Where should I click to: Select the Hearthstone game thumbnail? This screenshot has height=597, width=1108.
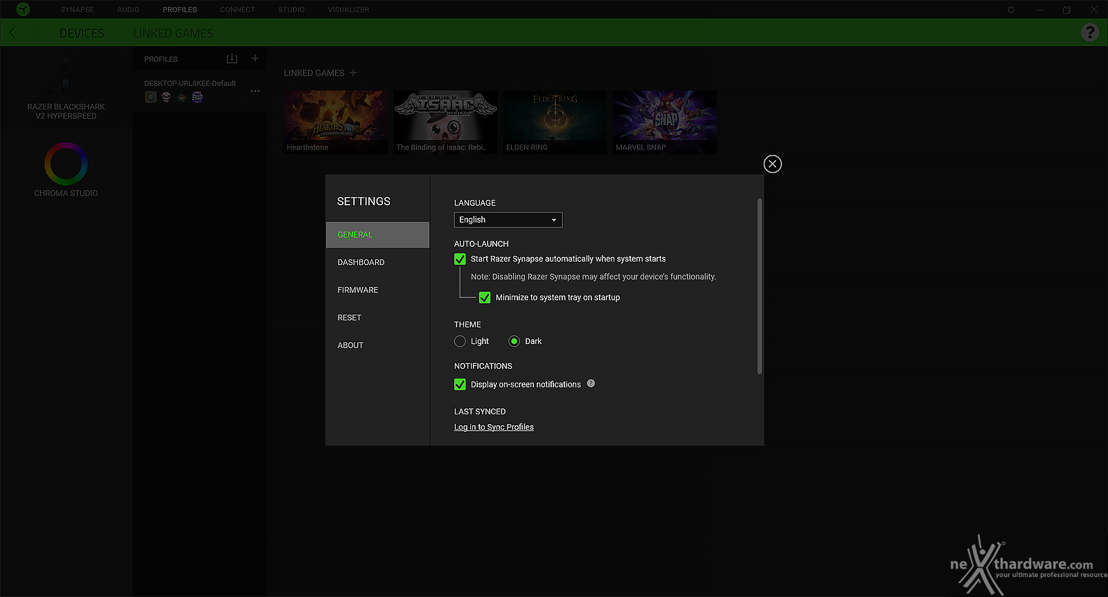pyautogui.click(x=336, y=122)
